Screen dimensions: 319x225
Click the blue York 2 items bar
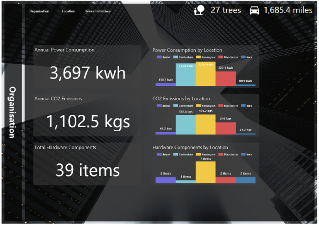pyautogui.click(x=245, y=180)
